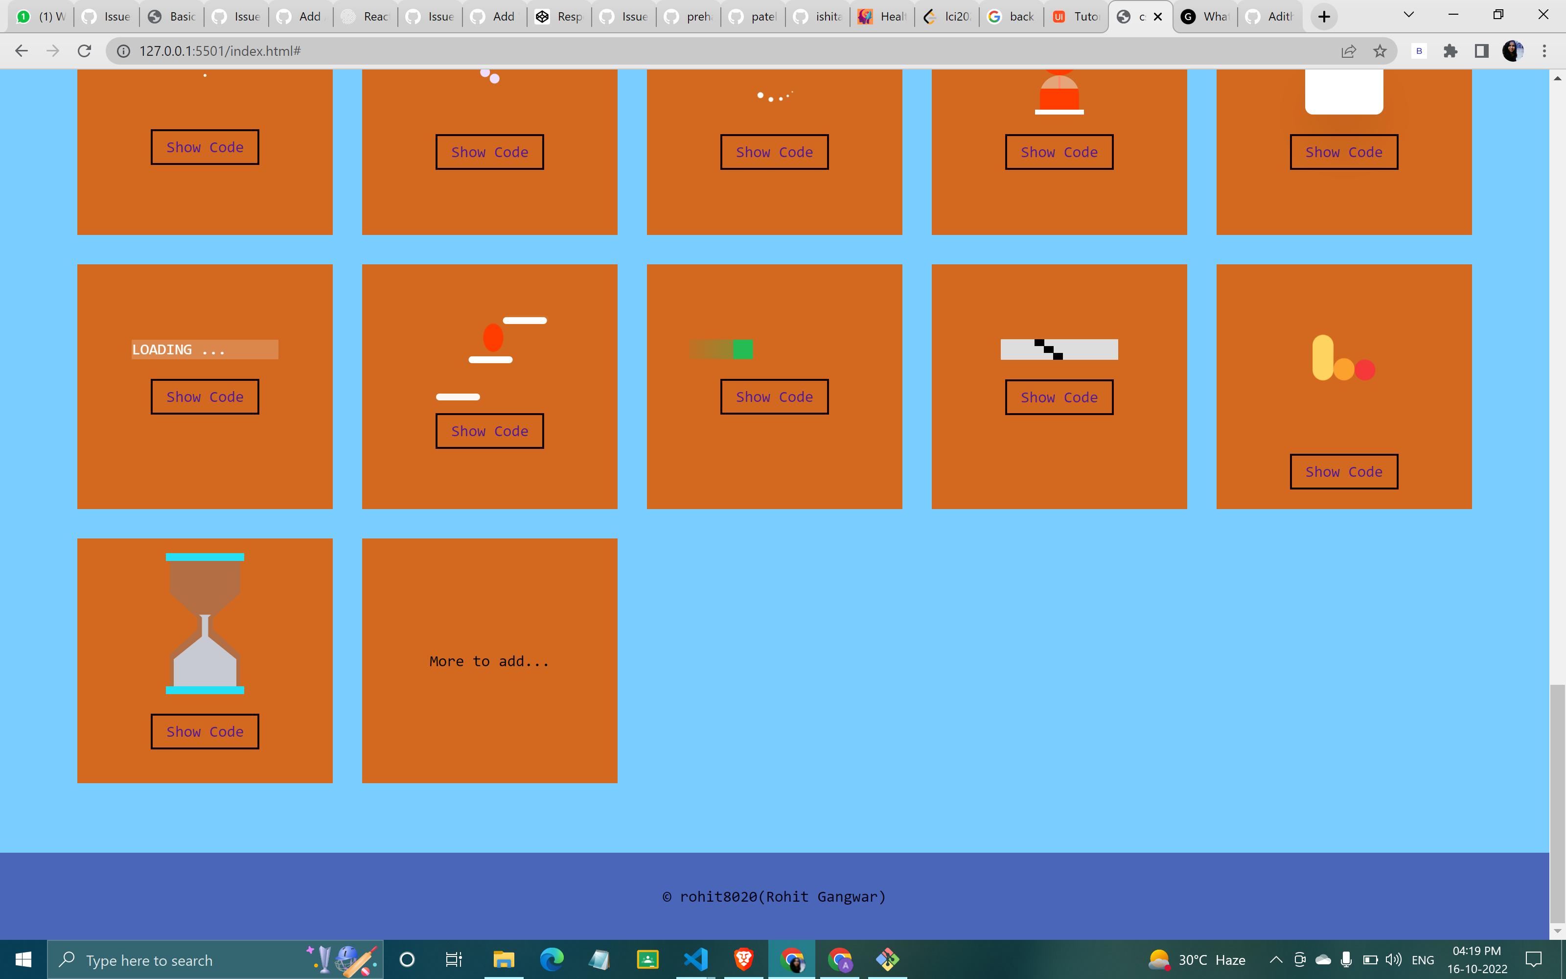Image resolution: width=1566 pixels, height=979 pixels.
Task: Launch Visual Studio Code from taskbar
Action: (695, 959)
